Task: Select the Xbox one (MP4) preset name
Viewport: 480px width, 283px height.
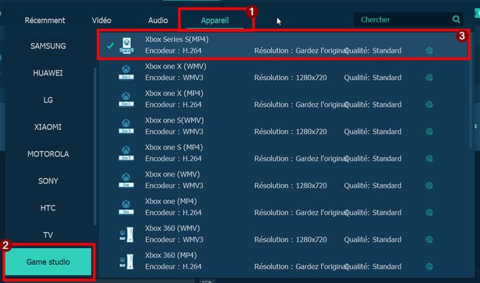Action: click(171, 201)
